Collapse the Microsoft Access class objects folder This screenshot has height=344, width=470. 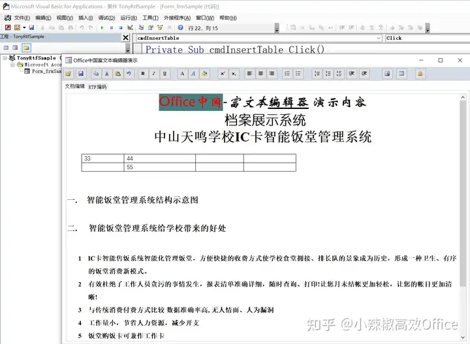(12, 65)
